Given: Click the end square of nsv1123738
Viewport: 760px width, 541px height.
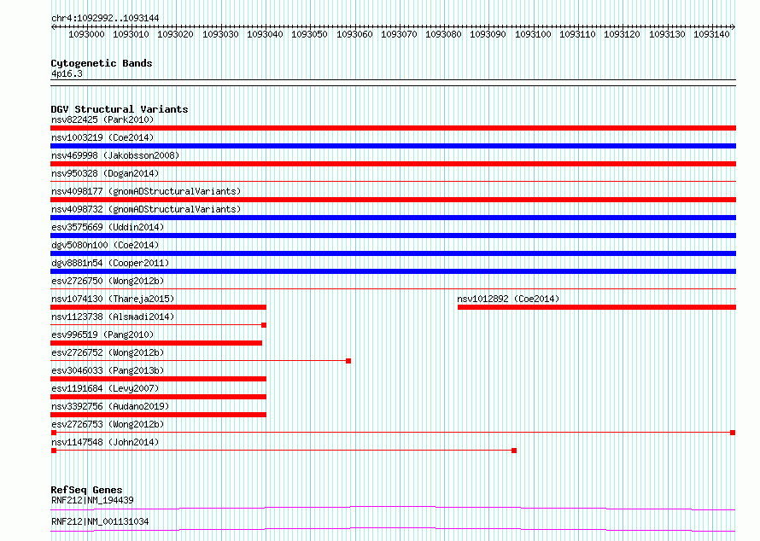Looking at the screenshot, I should click(x=264, y=325).
